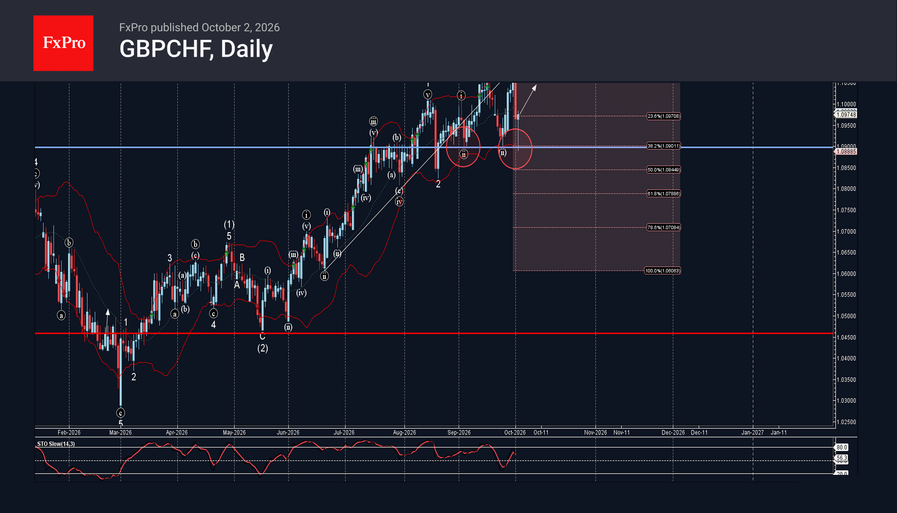Click the 1.05000 price axis label
Screen dimensions: 897x513
coord(846,316)
